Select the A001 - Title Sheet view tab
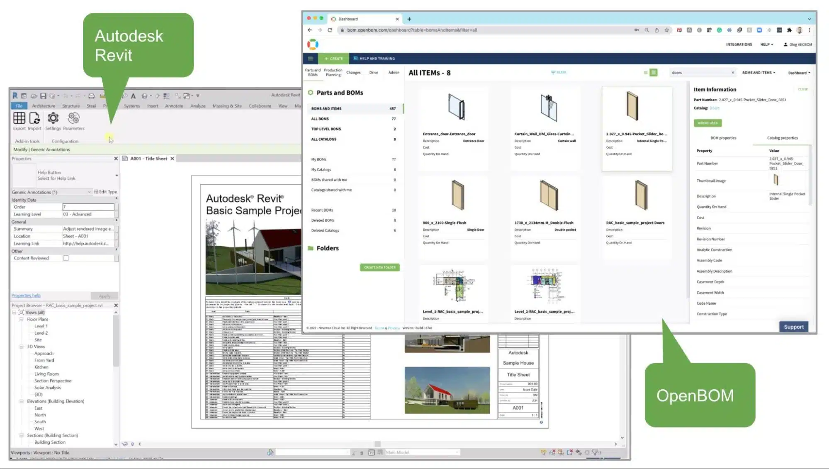Image resolution: width=829 pixels, height=469 pixels. tap(148, 159)
